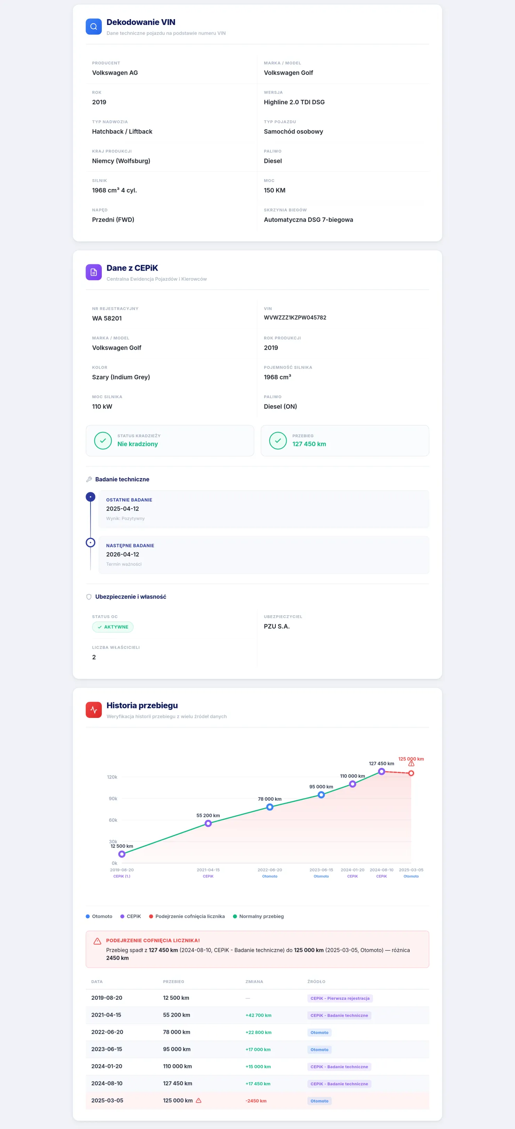Click the shield icon next to Ubezpieczenie i własność
Screen dimensions: 515x1129
coord(89,597)
